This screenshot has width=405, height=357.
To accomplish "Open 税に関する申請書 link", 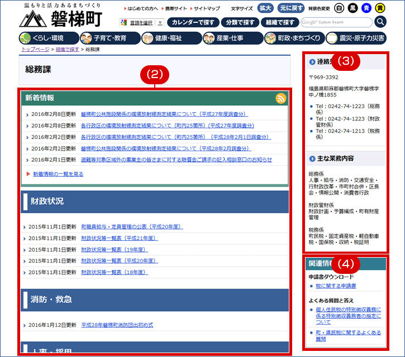I will tap(336, 286).
